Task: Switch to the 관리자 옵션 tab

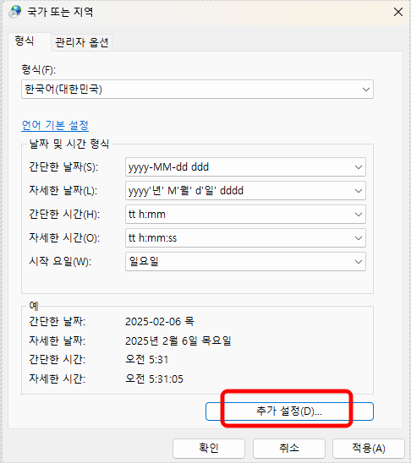Action: tap(82, 42)
